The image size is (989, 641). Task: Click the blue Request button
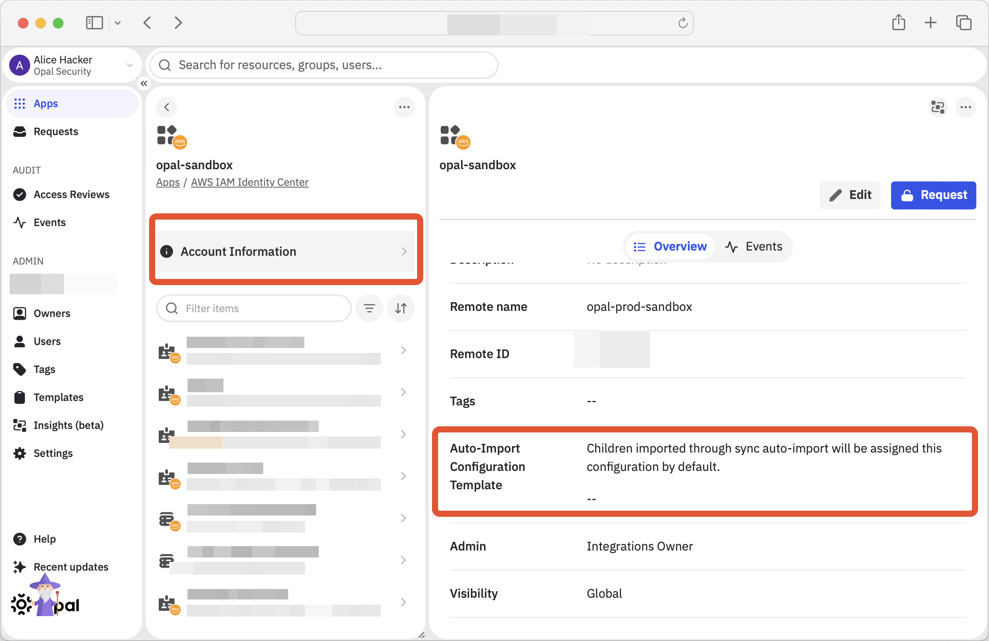coord(933,195)
